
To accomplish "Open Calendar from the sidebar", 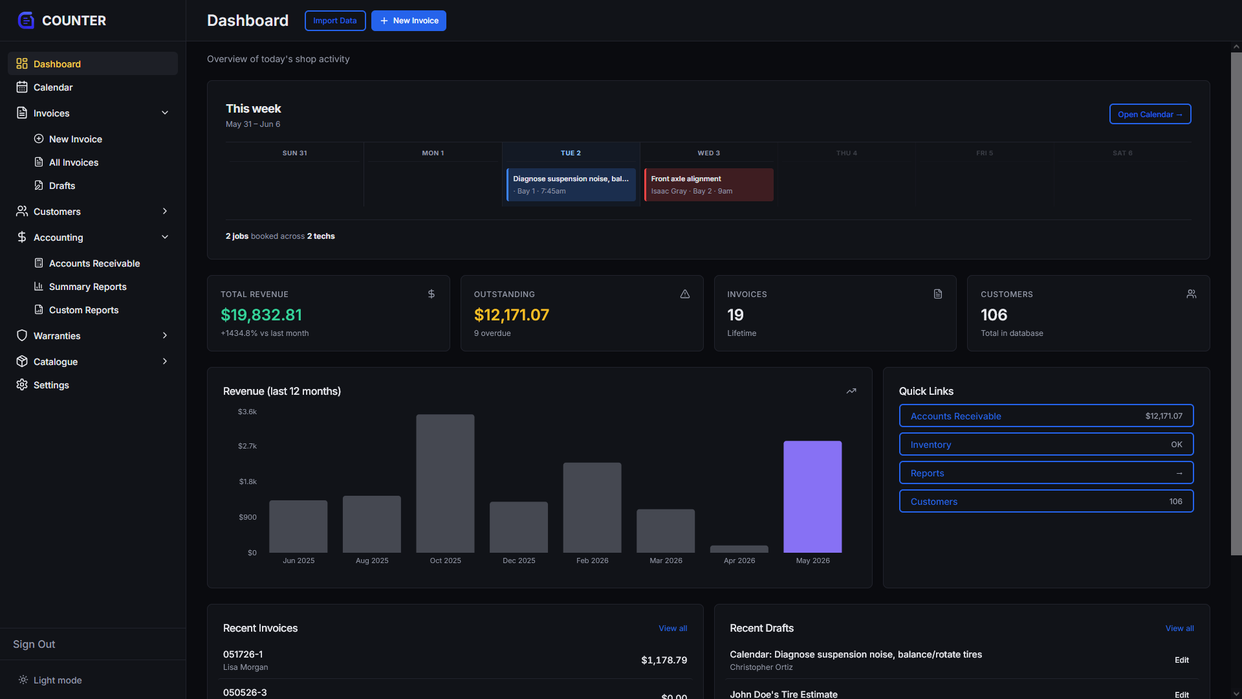I will tap(93, 87).
